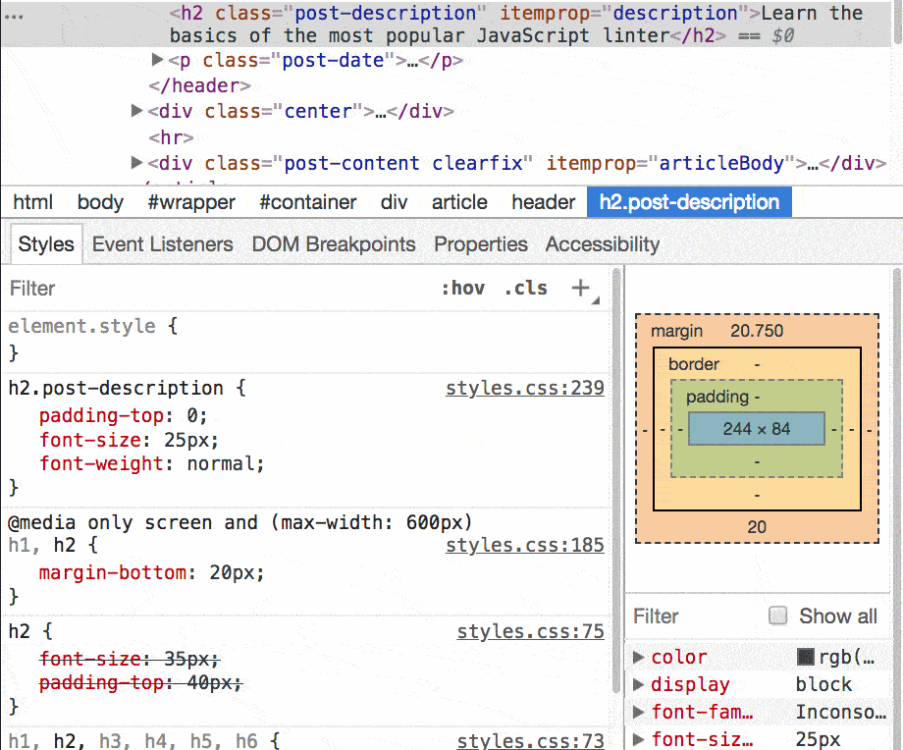Screen dimensions: 903x750
Task: Expand the div.center node
Action: 136,111
